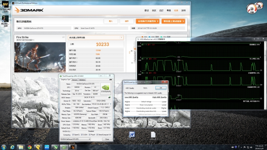Click the GPU-Z screenshot camera icon

tap(111, 79)
